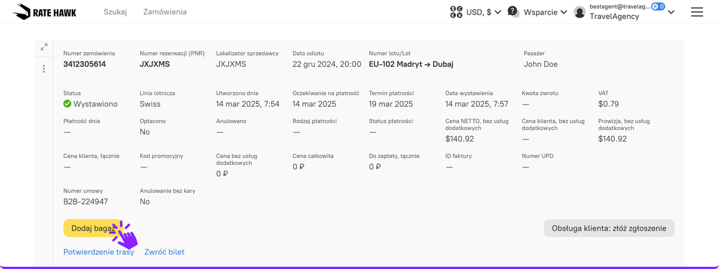719x269 pixels.
Task: Click order number 3412305614
Action: tap(85, 64)
